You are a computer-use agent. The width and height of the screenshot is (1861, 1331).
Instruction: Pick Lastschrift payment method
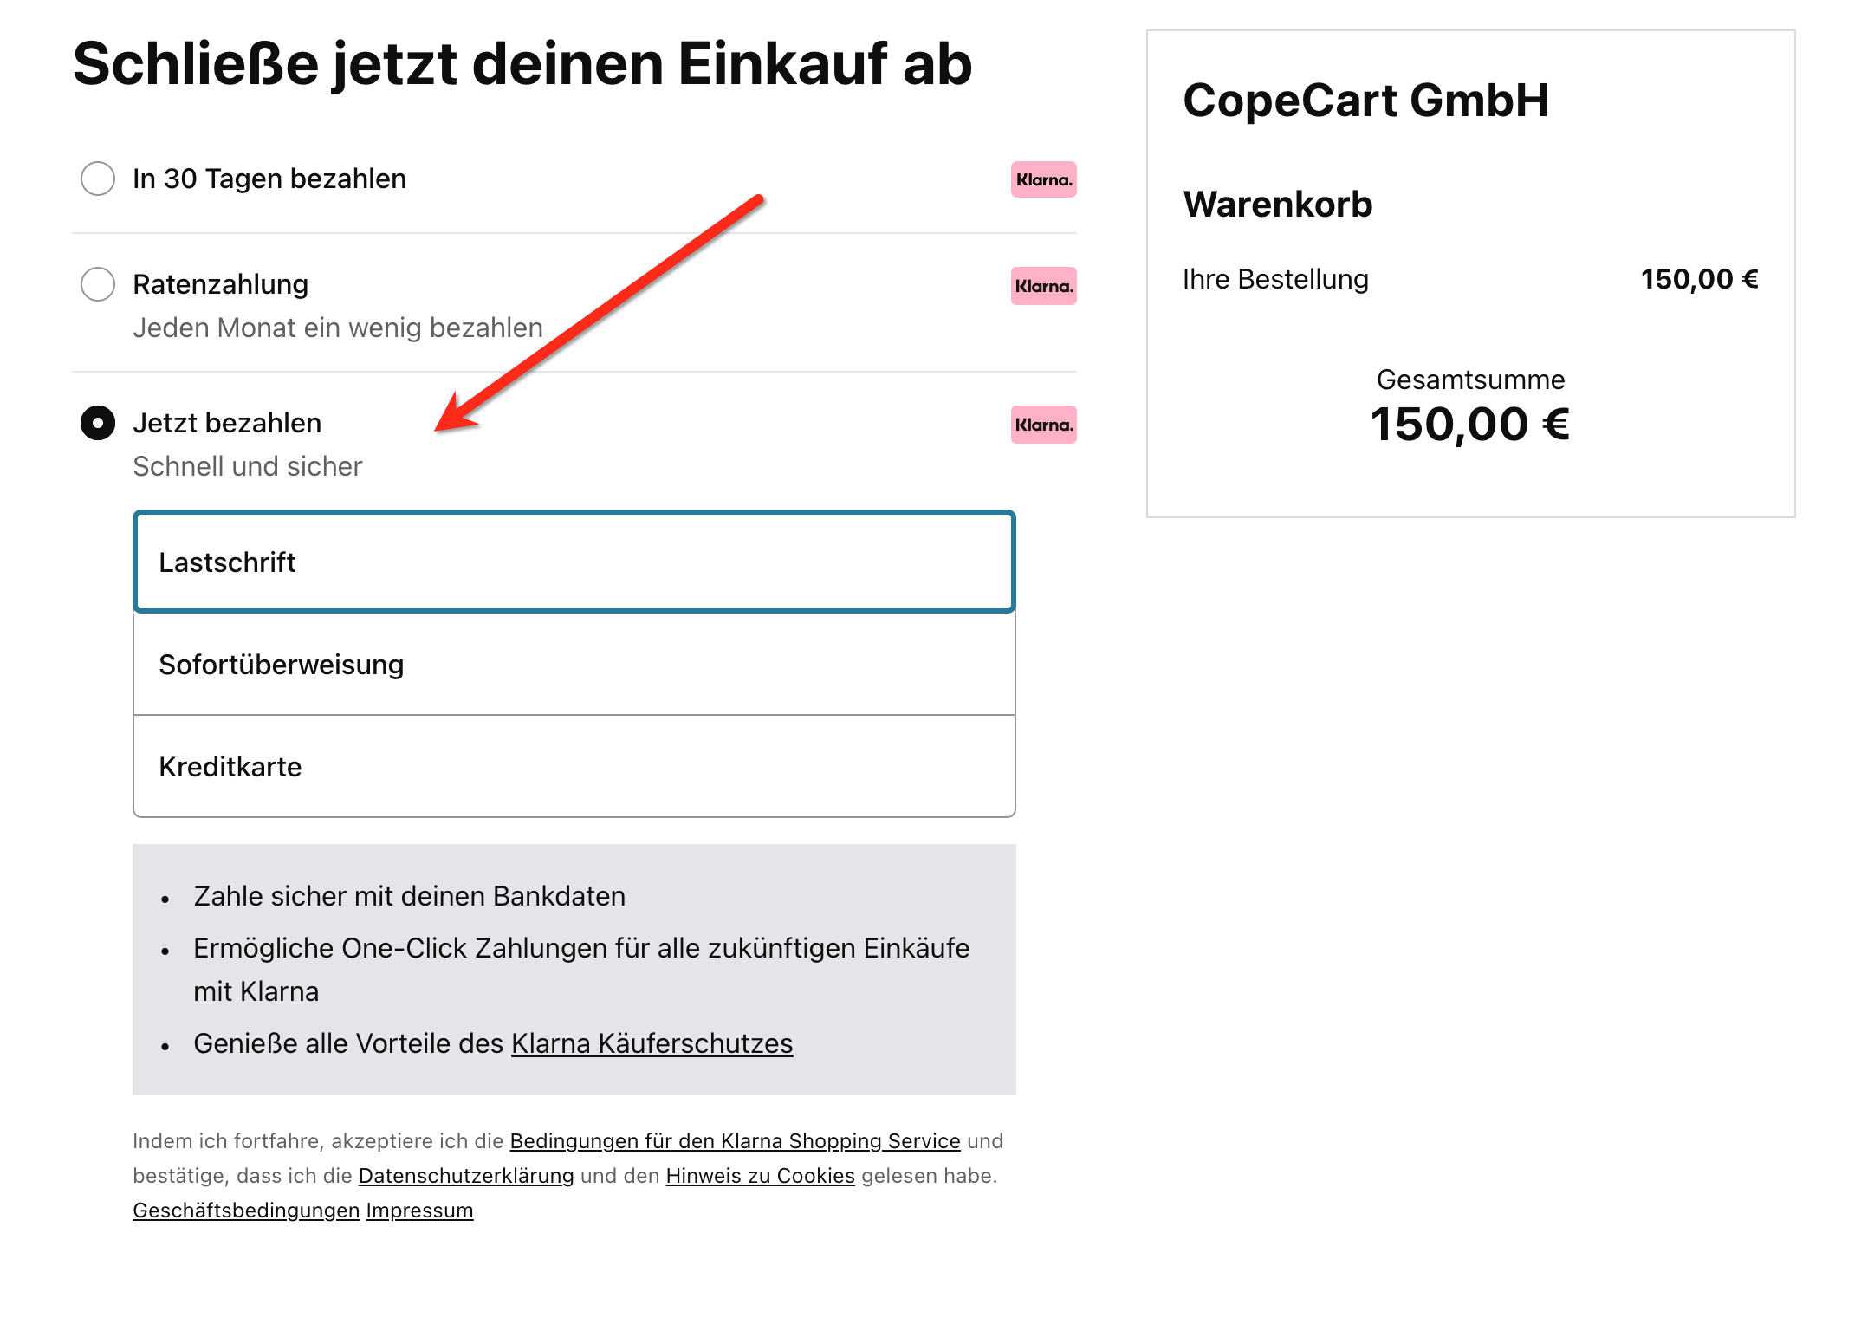574,562
